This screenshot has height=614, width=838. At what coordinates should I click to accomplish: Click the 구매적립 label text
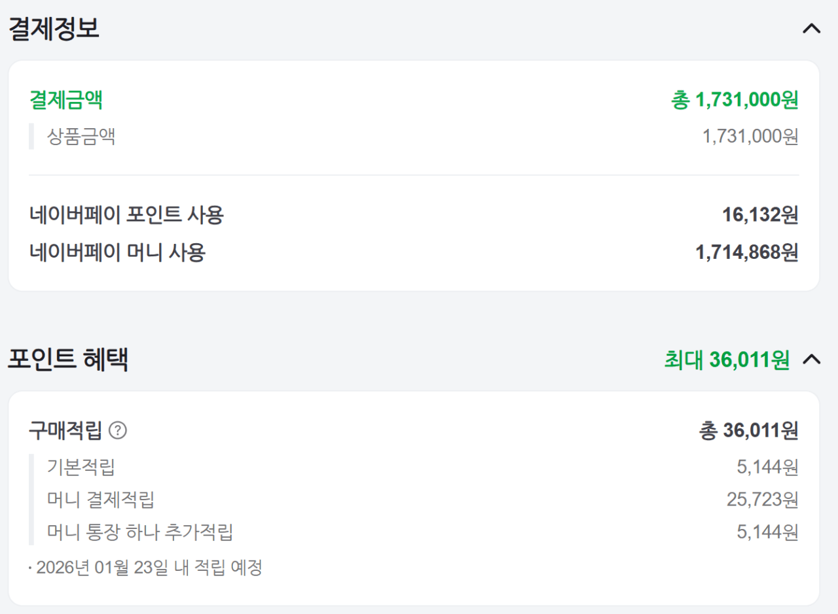pyautogui.click(x=65, y=430)
